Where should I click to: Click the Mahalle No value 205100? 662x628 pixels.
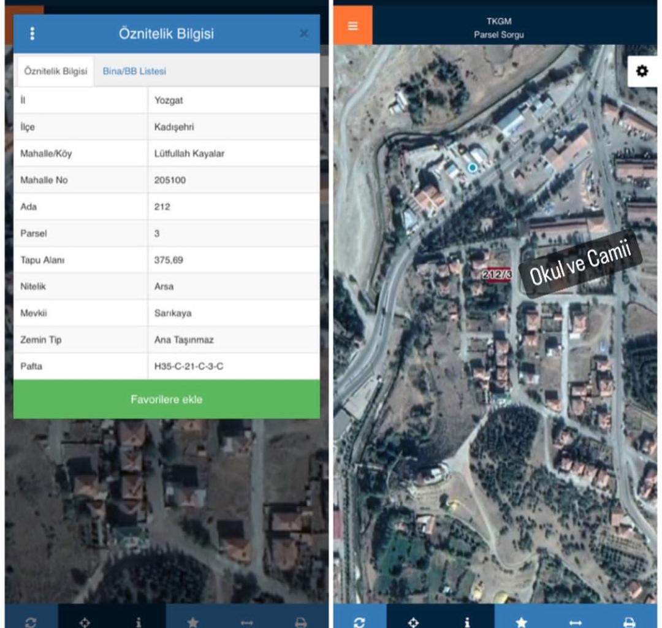pyautogui.click(x=170, y=180)
